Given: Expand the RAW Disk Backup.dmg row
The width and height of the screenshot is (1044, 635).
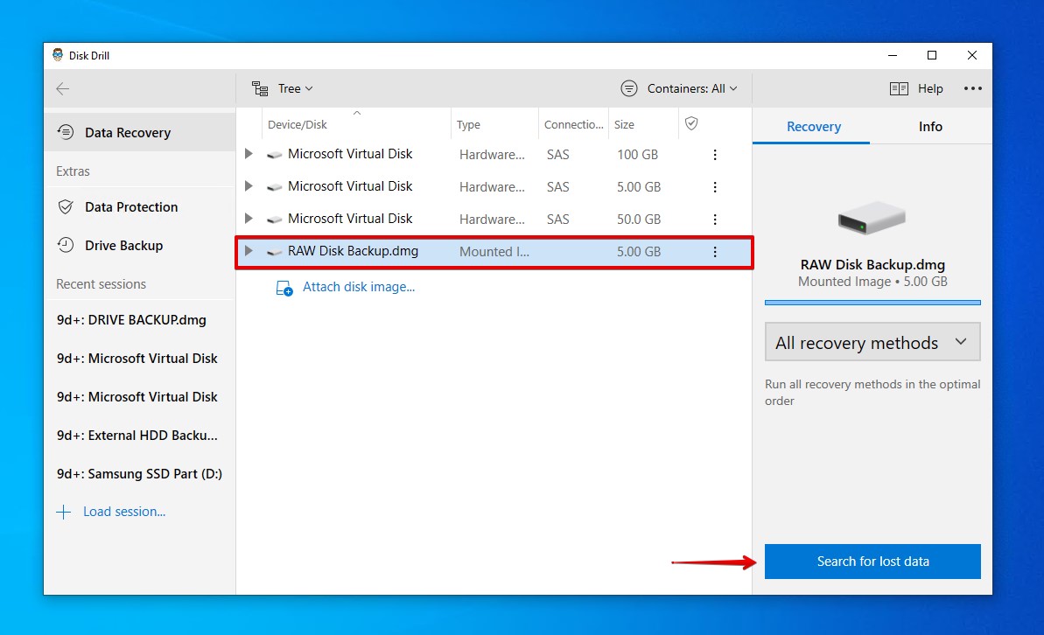Looking at the screenshot, I should (x=249, y=251).
